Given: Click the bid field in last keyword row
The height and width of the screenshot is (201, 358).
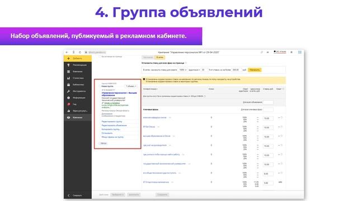Looking at the screenshot, I should tap(268, 183).
